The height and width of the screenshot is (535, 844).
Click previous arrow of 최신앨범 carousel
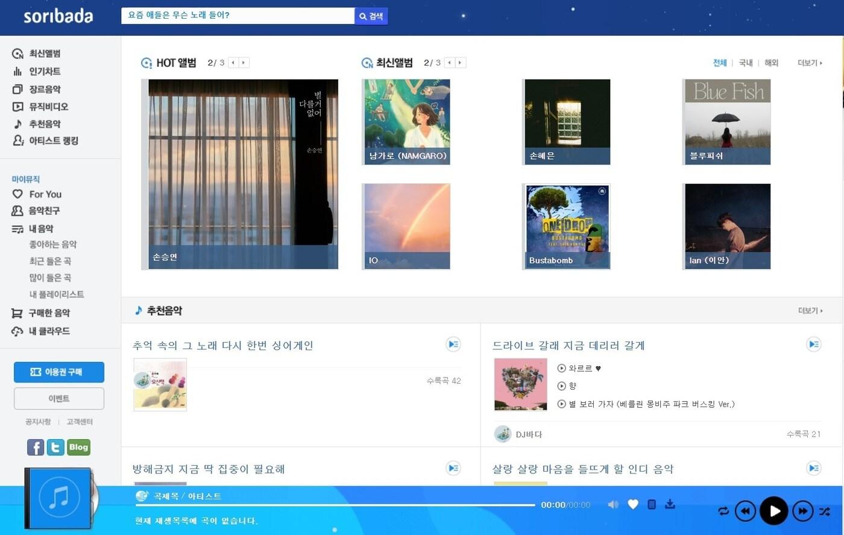pos(449,62)
